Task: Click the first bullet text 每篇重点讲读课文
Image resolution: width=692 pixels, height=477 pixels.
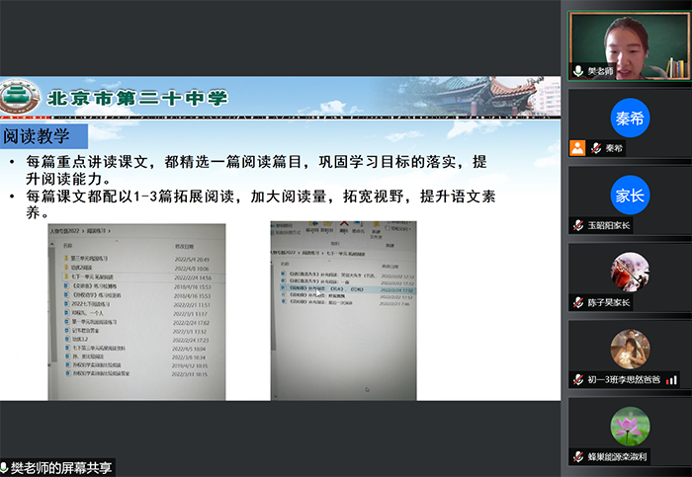Action: [x=87, y=162]
